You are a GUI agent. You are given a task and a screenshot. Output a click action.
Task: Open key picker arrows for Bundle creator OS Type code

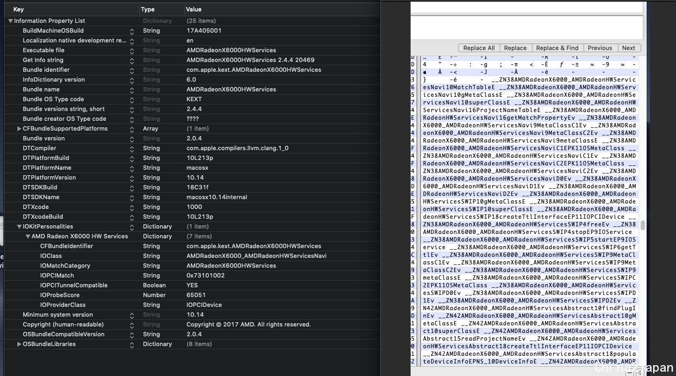132,119
